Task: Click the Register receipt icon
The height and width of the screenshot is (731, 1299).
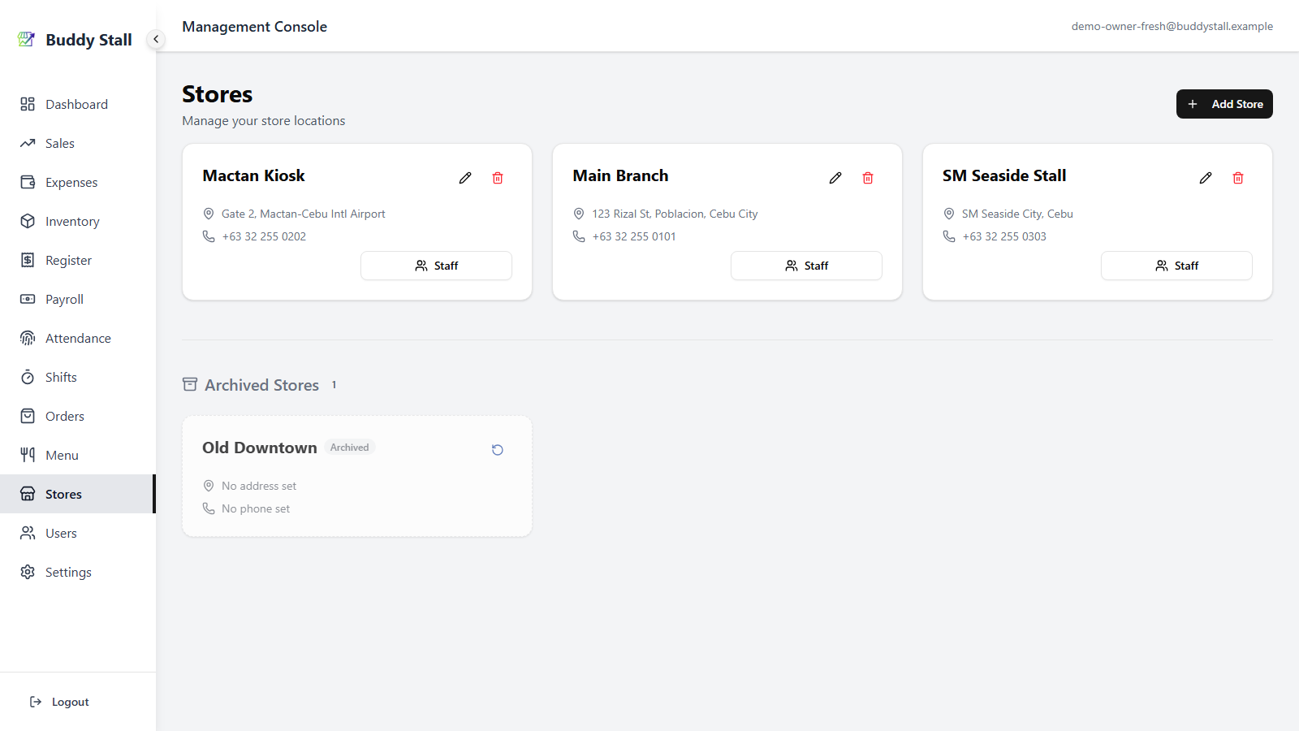Action: 28,260
